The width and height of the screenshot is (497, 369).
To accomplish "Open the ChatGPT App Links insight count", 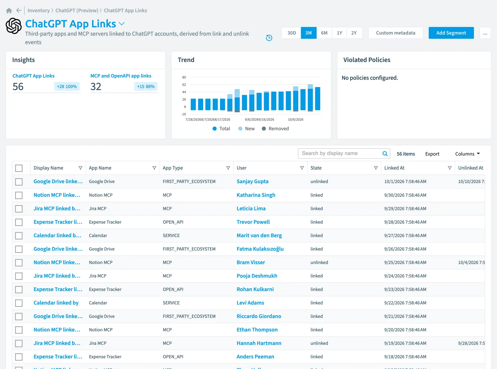I will (18, 87).
